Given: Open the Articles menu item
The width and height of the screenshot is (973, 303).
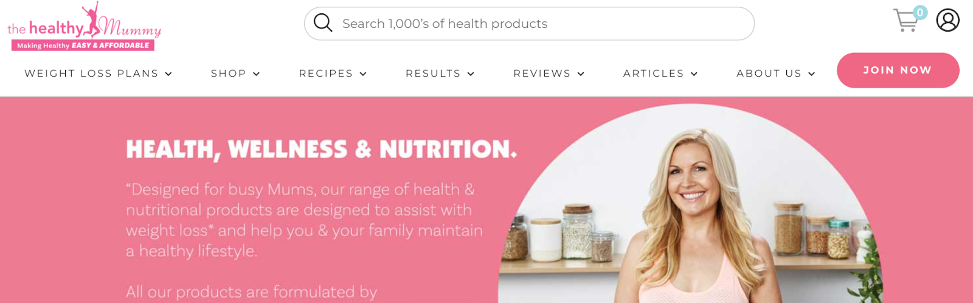Looking at the screenshot, I should point(653,74).
